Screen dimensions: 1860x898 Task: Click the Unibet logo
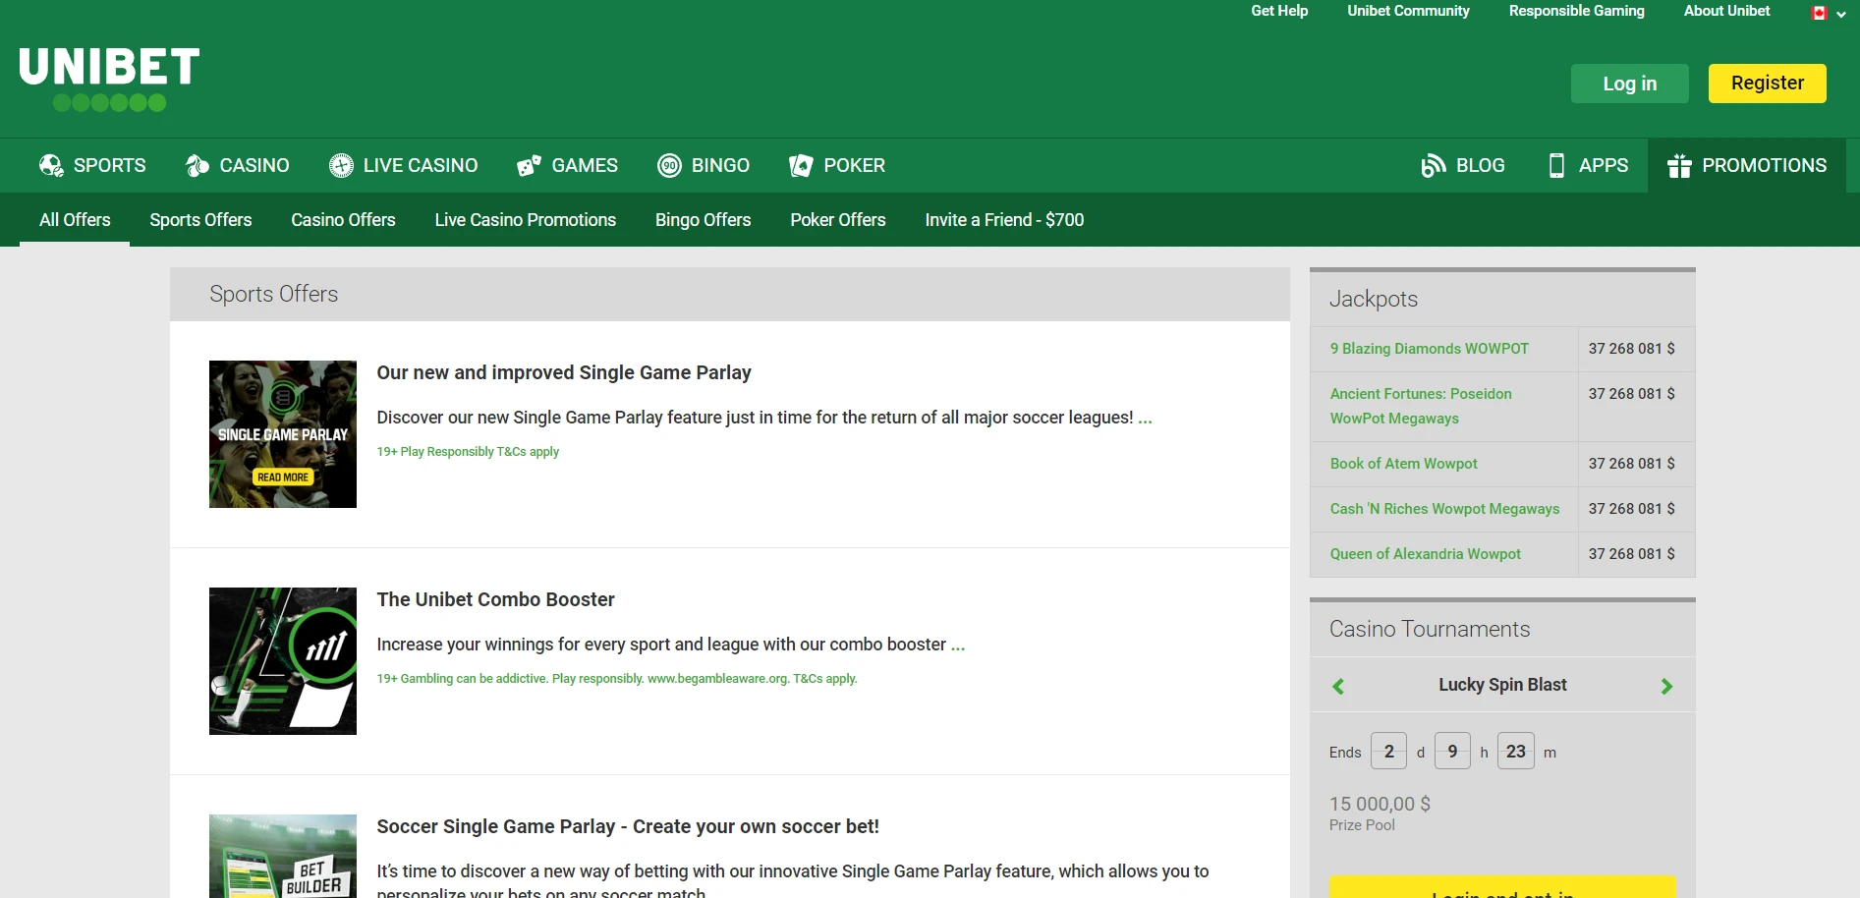109,79
